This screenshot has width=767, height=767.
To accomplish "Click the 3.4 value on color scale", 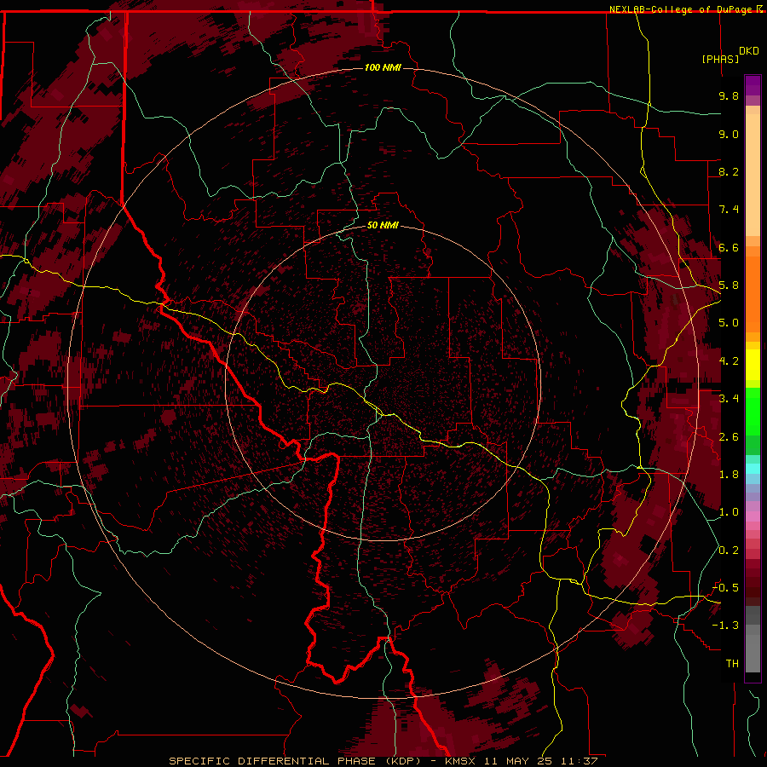I will pyautogui.click(x=729, y=399).
